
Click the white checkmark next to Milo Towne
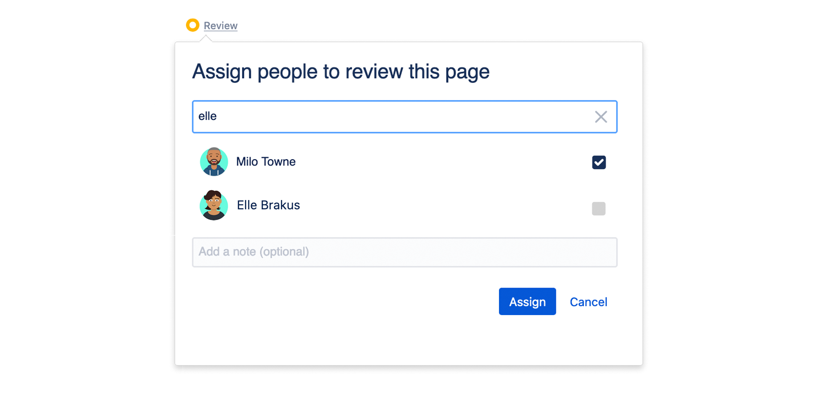[599, 162]
